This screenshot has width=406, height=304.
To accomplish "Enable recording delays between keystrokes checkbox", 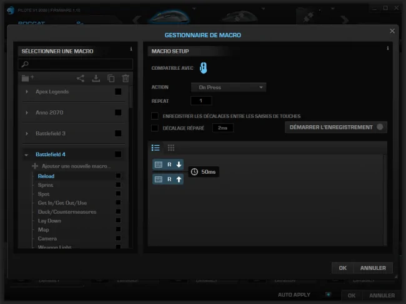I will tap(155, 116).
